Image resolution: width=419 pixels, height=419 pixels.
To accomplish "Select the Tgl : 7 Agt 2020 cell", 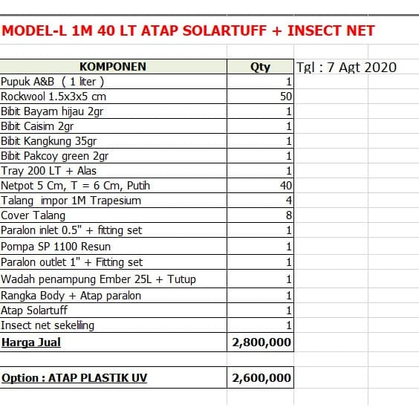I will 346,67.
